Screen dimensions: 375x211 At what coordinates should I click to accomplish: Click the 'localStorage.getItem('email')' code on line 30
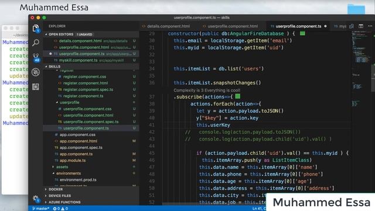251,40
